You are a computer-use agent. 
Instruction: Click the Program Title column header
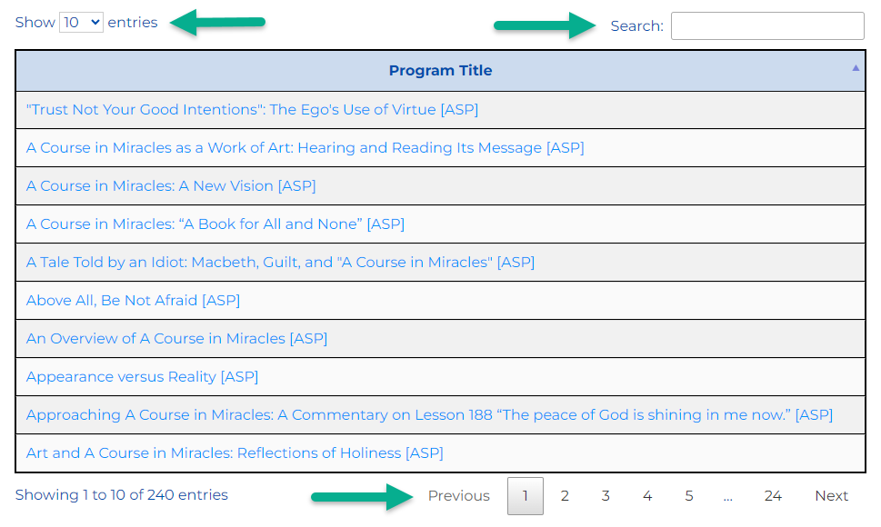(440, 71)
